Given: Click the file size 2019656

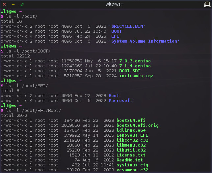Looking at the screenshot, I should click(x=70, y=125).
